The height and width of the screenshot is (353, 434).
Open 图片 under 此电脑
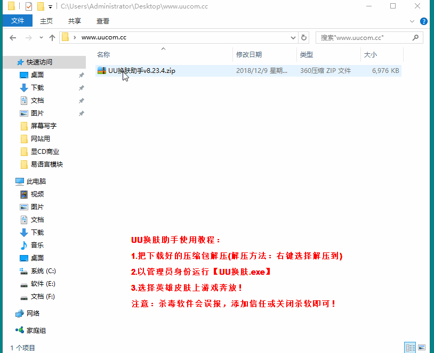tap(37, 207)
